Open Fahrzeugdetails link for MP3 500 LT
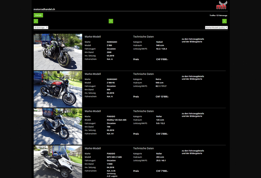Image resolution: width=261 pixels, height=178 pixels. click(x=193, y=152)
